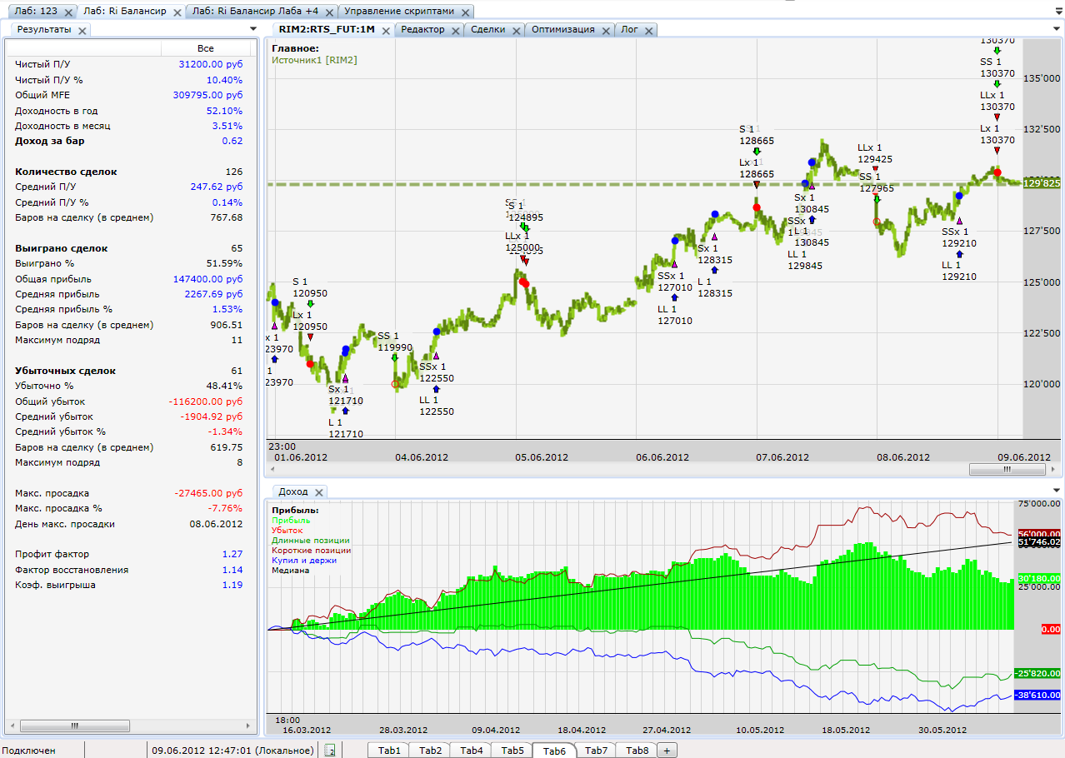
Task: Open the Оптимизация tab
Action: click(562, 30)
